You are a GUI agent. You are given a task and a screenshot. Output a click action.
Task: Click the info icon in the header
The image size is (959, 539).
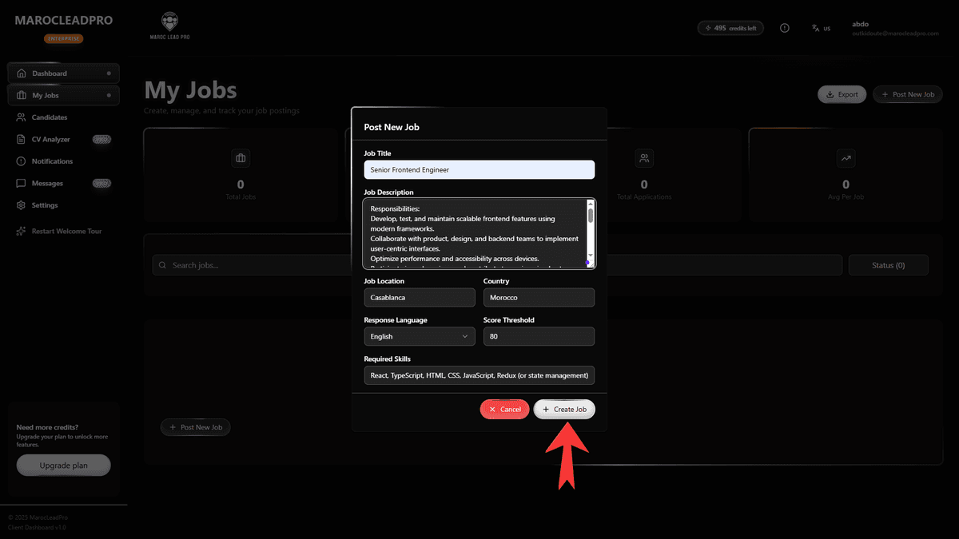coord(784,27)
